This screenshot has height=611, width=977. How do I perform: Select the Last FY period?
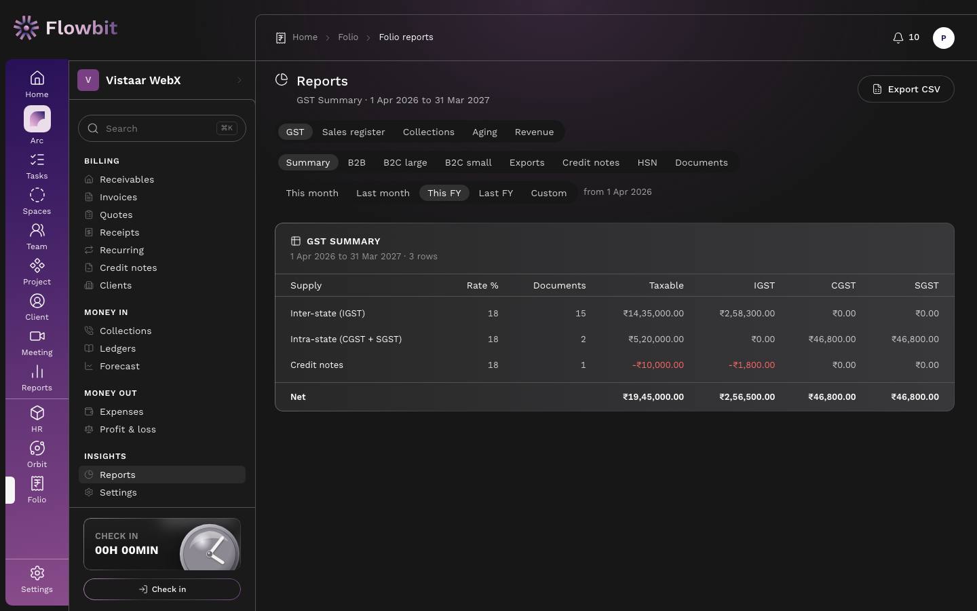click(x=495, y=193)
